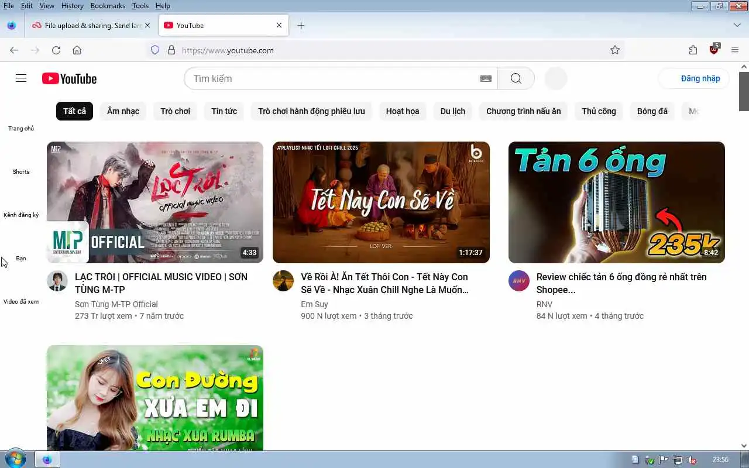Go to Trang chủ in sidebar
749x468 pixels.
(21, 129)
